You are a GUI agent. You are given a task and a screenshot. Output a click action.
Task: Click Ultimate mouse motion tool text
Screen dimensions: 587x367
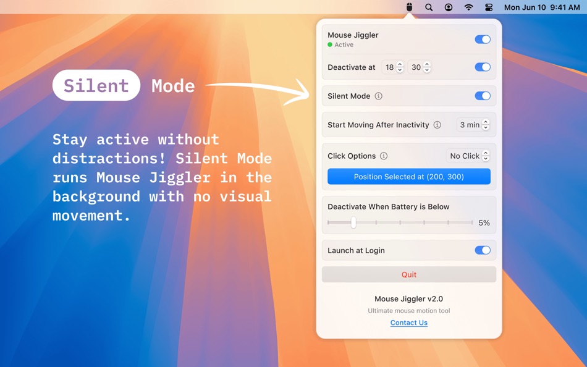click(x=409, y=311)
